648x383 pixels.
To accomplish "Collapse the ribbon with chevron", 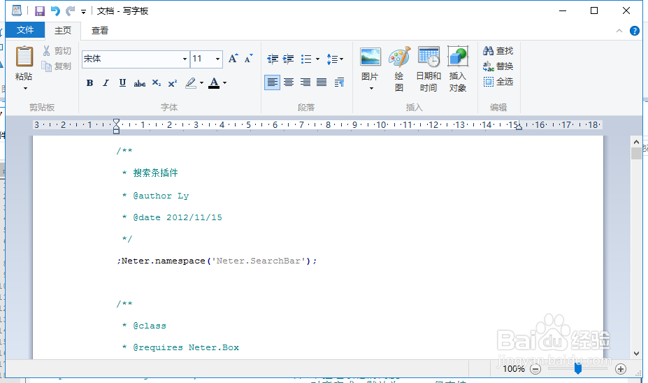I will point(619,31).
